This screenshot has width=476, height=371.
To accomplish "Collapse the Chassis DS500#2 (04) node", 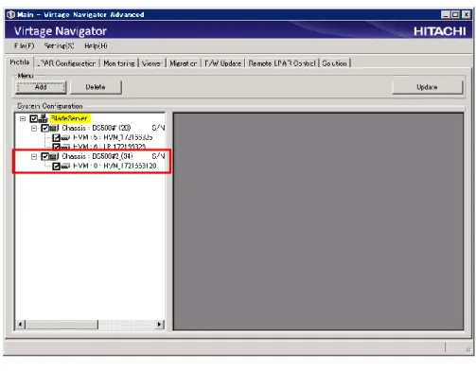I will coord(34,156).
